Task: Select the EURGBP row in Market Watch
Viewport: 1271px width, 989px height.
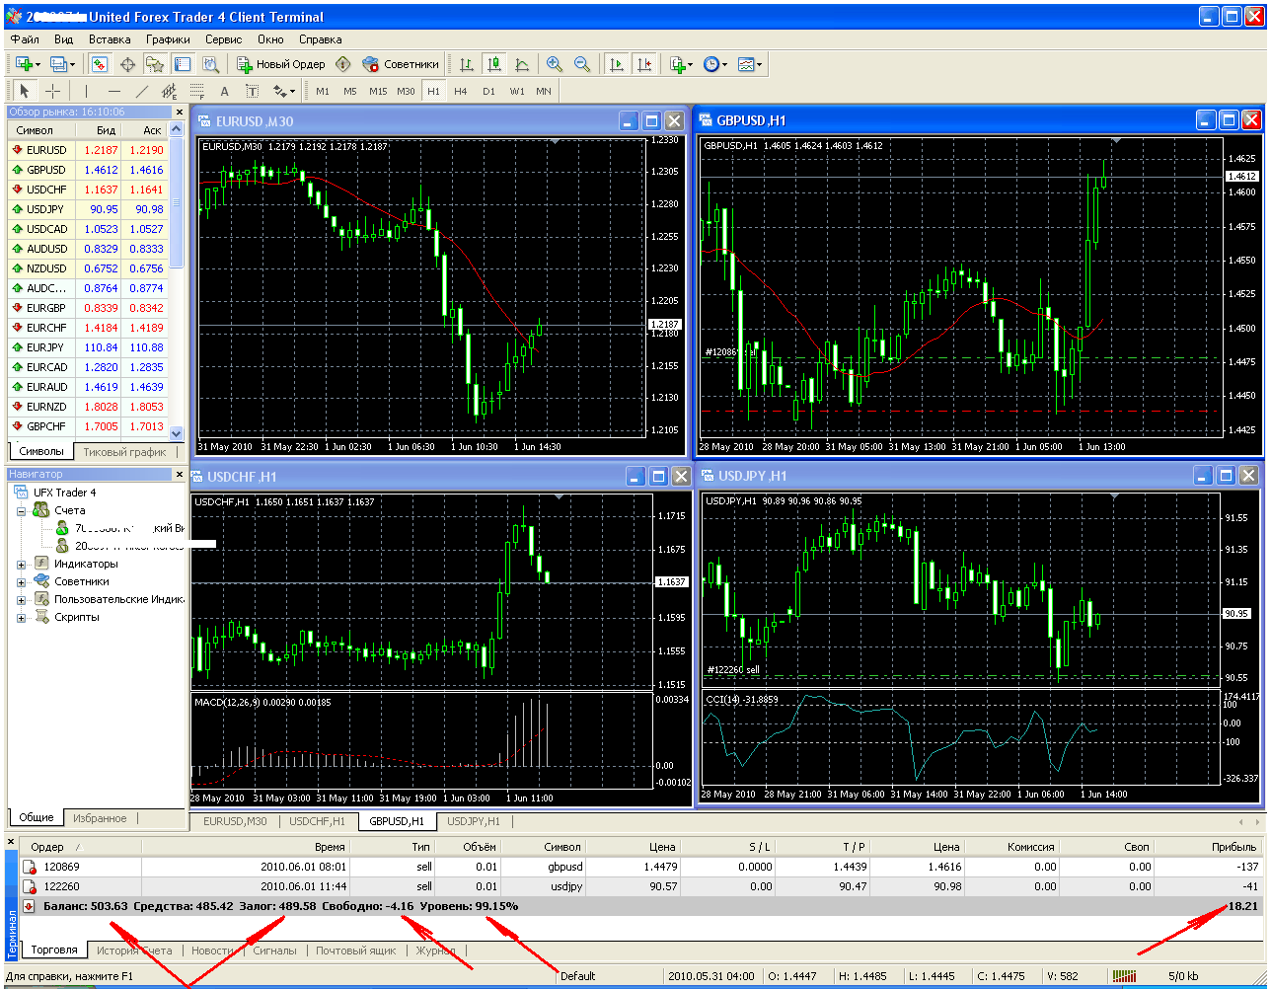Action: pyautogui.click(x=88, y=308)
